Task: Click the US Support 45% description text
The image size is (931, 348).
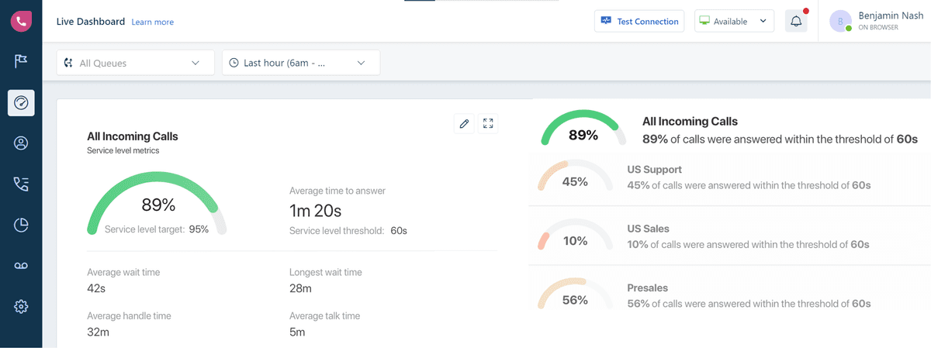Action: tap(749, 185)
